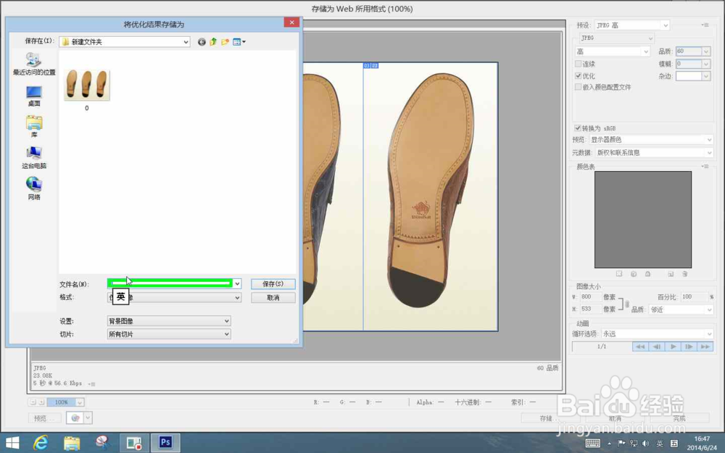Open the 品质 60 slider arrow
The height and width of the screenshot is (453, 725).
pos(706,51)
